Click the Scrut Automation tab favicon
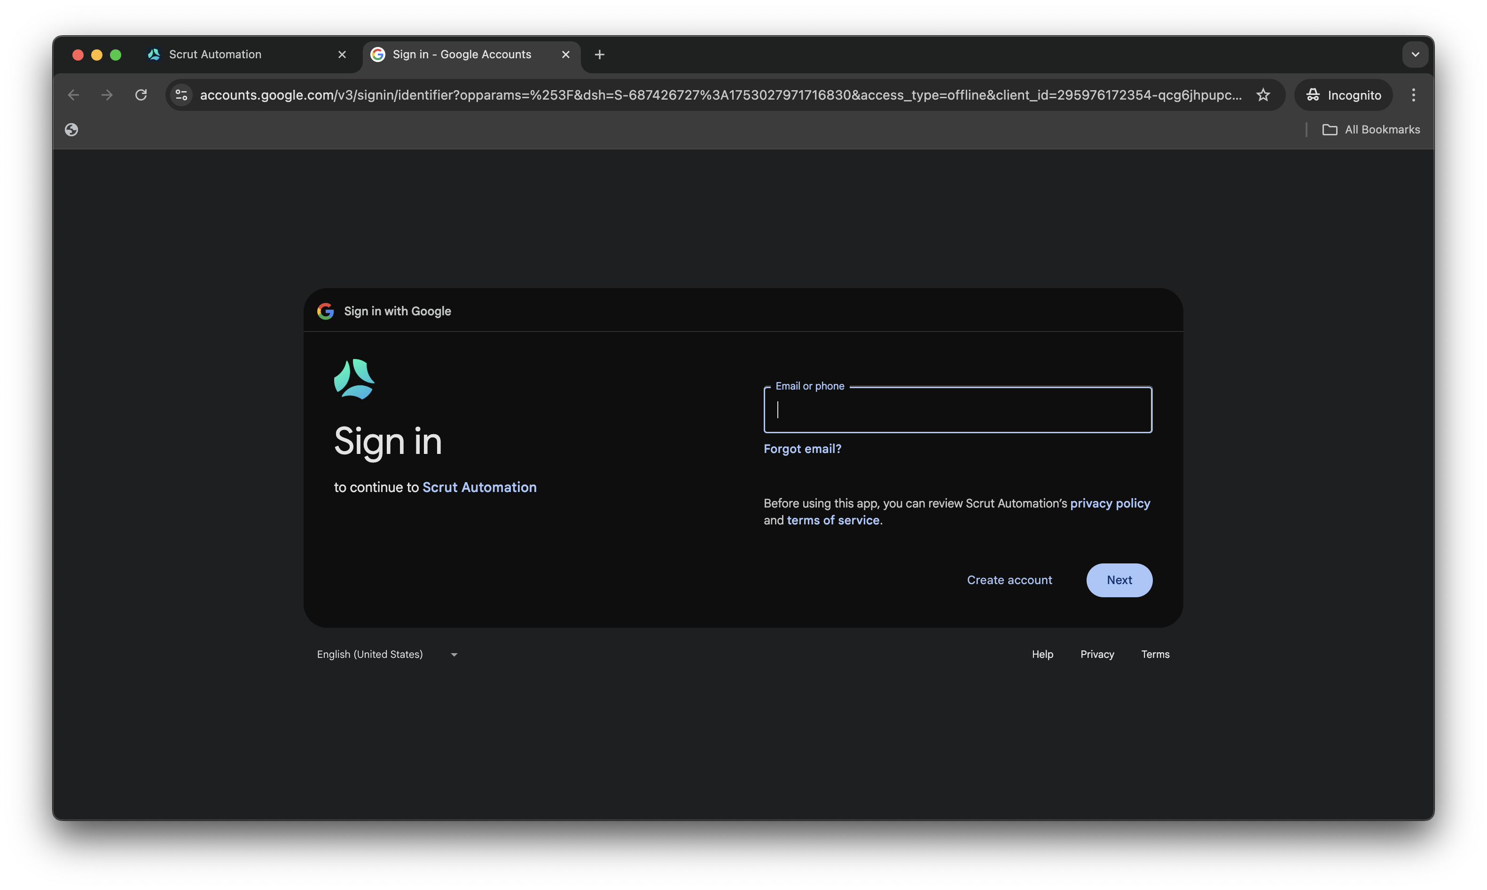The width and height of the screenshot is (1487, 890). (154, 55)
